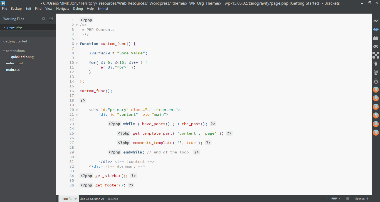Viewport: 380px width, 202px height.
Task: Open the Help menu
Action: (x=90, y=9)
